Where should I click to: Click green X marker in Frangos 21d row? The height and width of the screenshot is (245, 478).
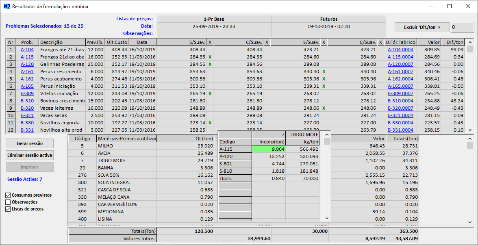(210, 57)
